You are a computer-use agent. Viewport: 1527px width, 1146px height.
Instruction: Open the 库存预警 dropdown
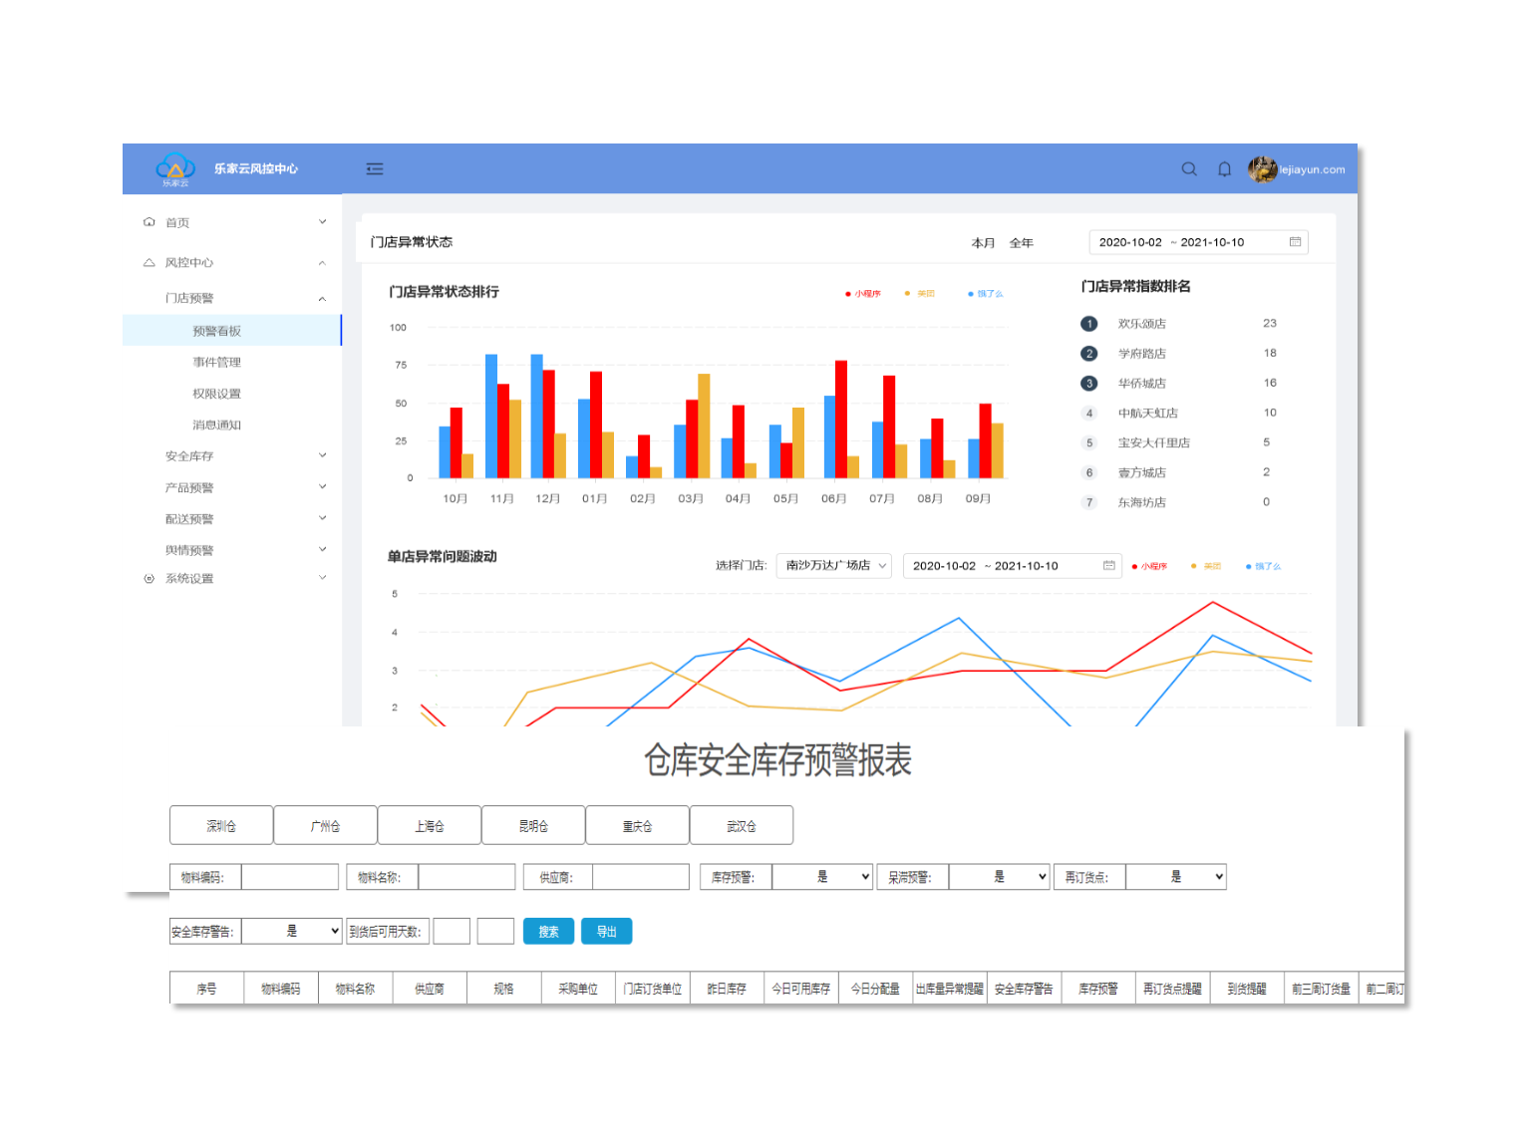click(x=822, y=877)
